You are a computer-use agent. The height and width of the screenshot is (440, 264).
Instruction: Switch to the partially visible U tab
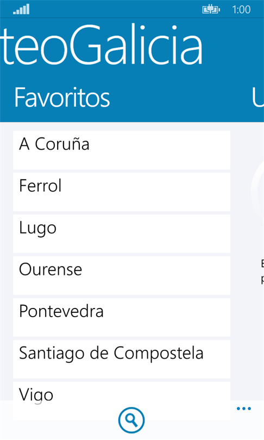coord(258,97)
